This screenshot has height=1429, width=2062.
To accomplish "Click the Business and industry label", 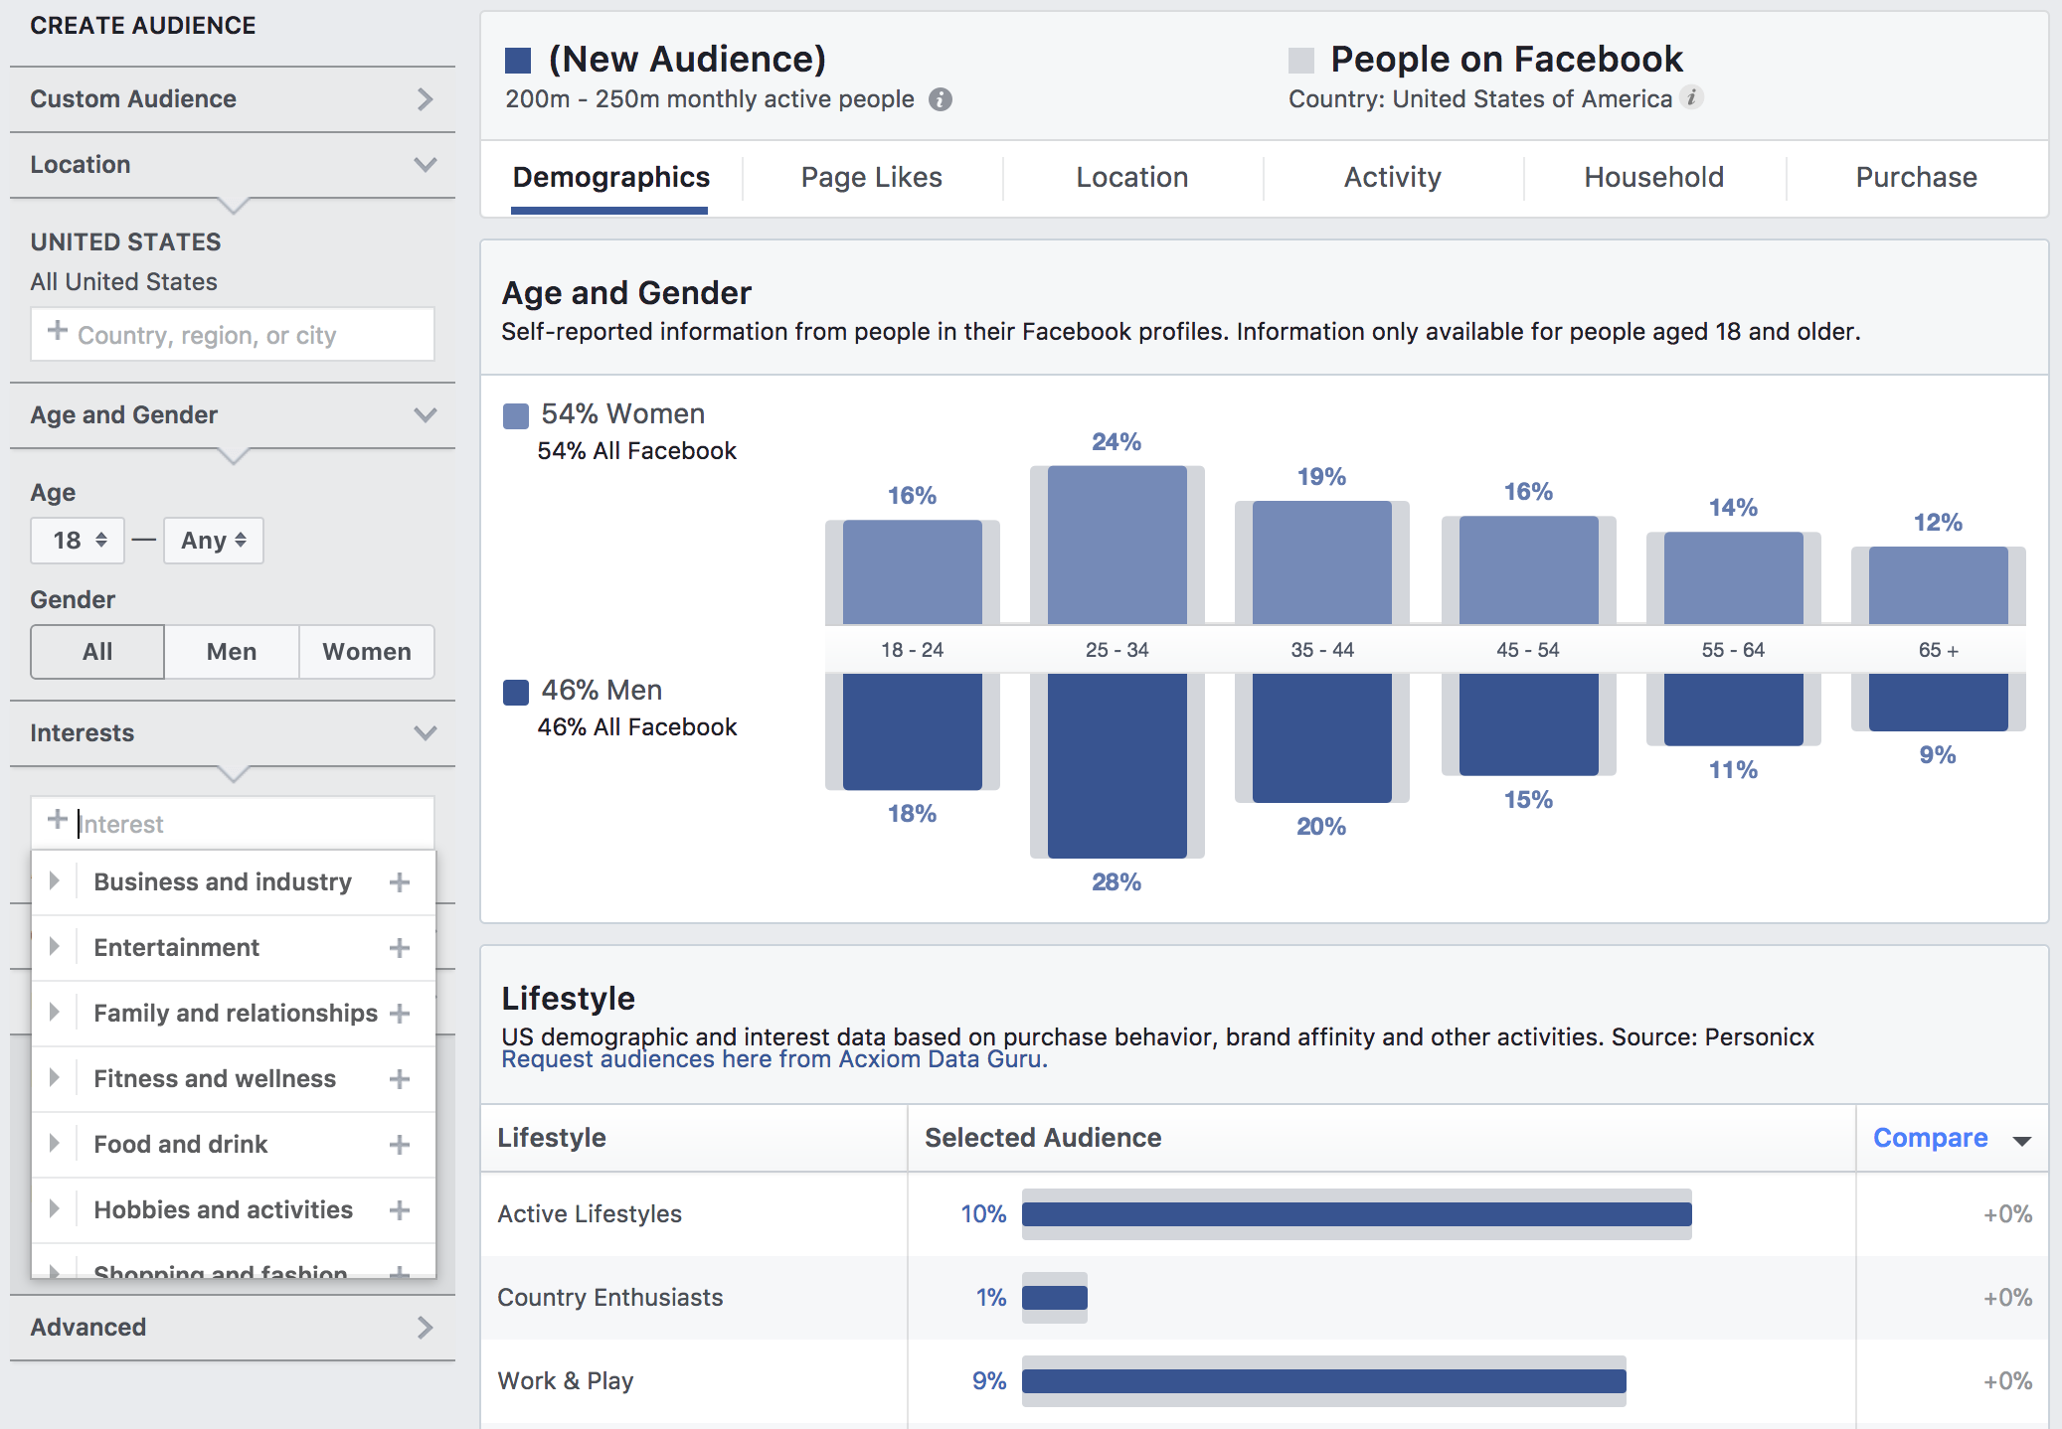I will (x=223, y=882).
